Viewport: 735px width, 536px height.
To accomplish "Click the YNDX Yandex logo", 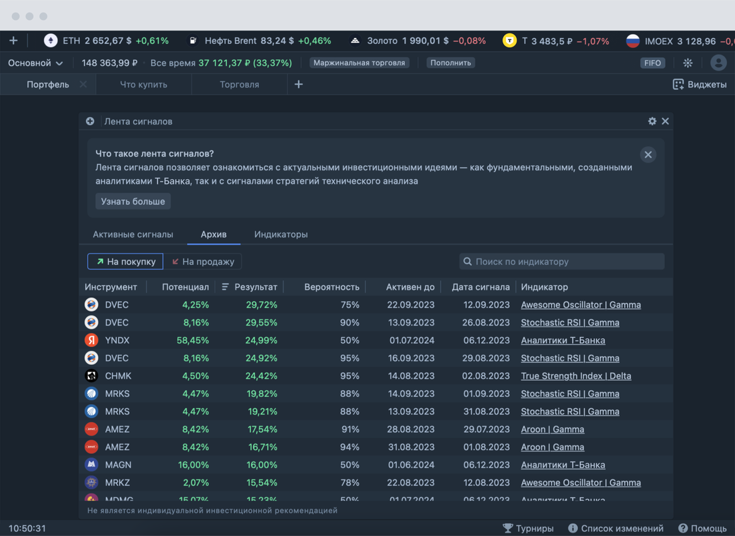I will (91, 340).
